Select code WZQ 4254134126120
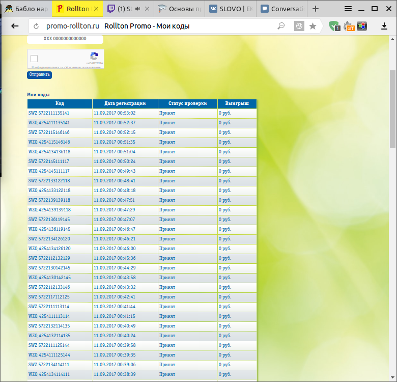 tap(49, 249)
